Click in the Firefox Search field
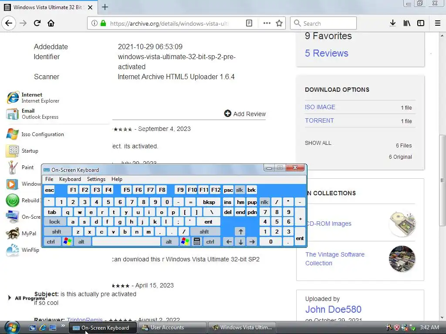The height and width of the screenshot is (334, 446). [324, 23]
